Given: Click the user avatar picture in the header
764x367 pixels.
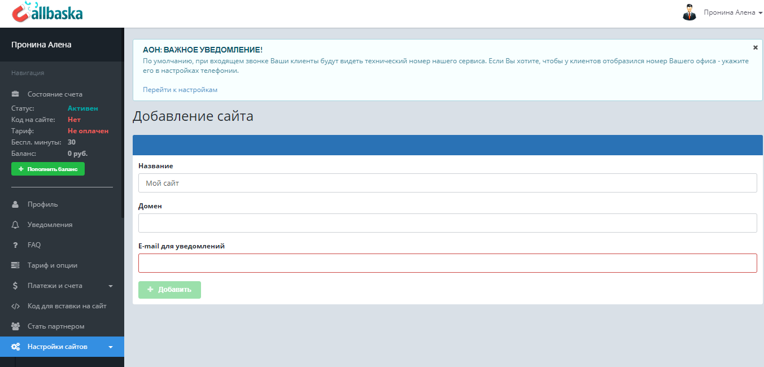Looking at the screenshot, I should (x=689, y=12).
